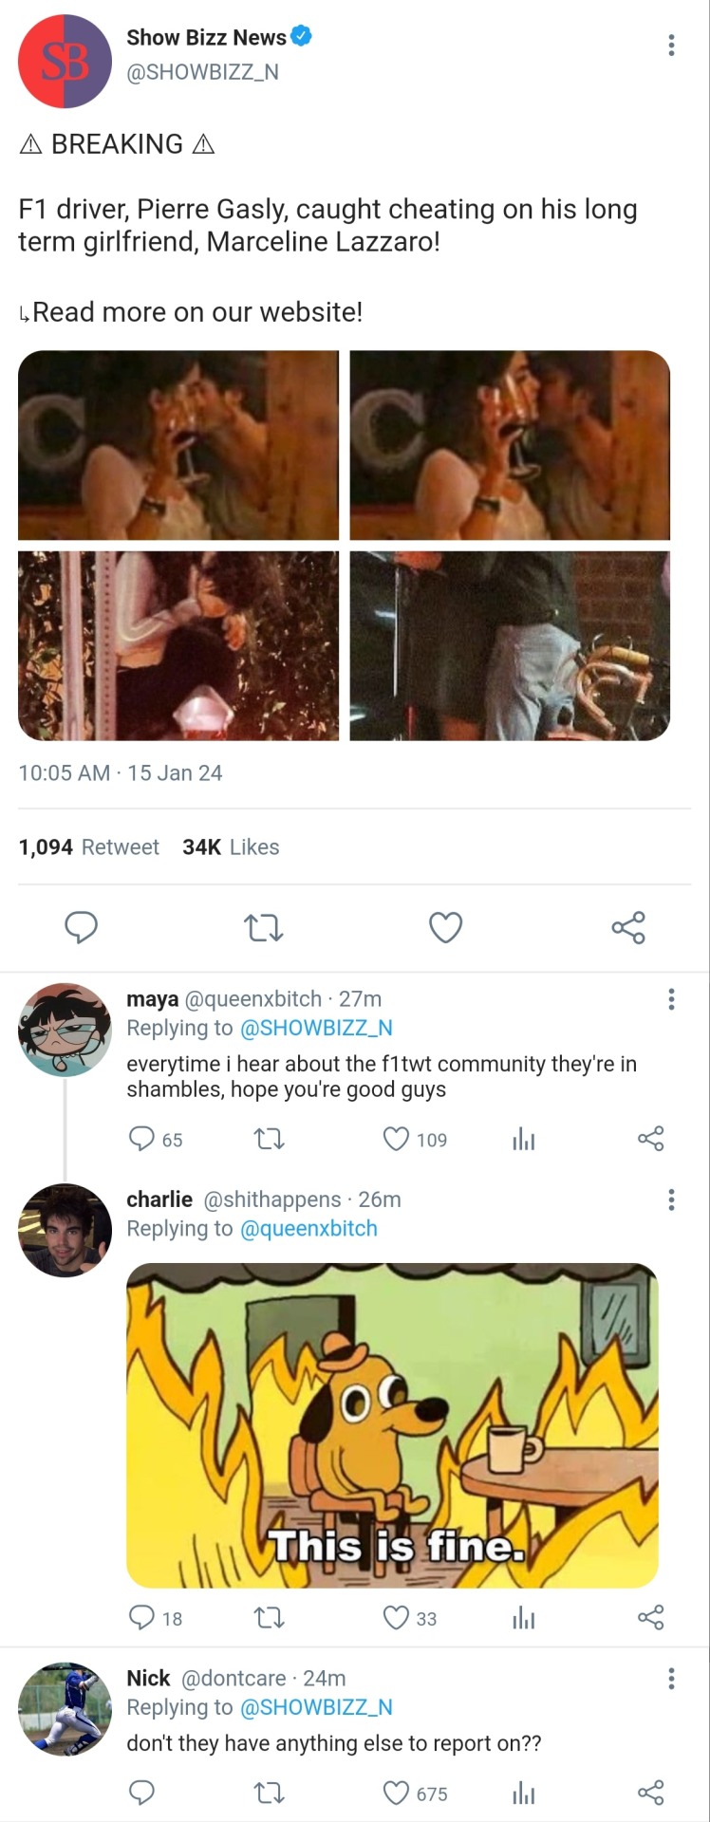Open @queenxbitch mention in charlie's reply
The image size is (710, 1822).
pos(308,1229)
